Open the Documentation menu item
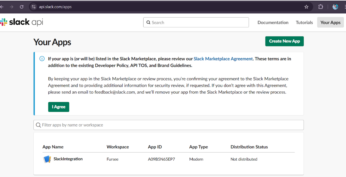 (x=273, y=23)
